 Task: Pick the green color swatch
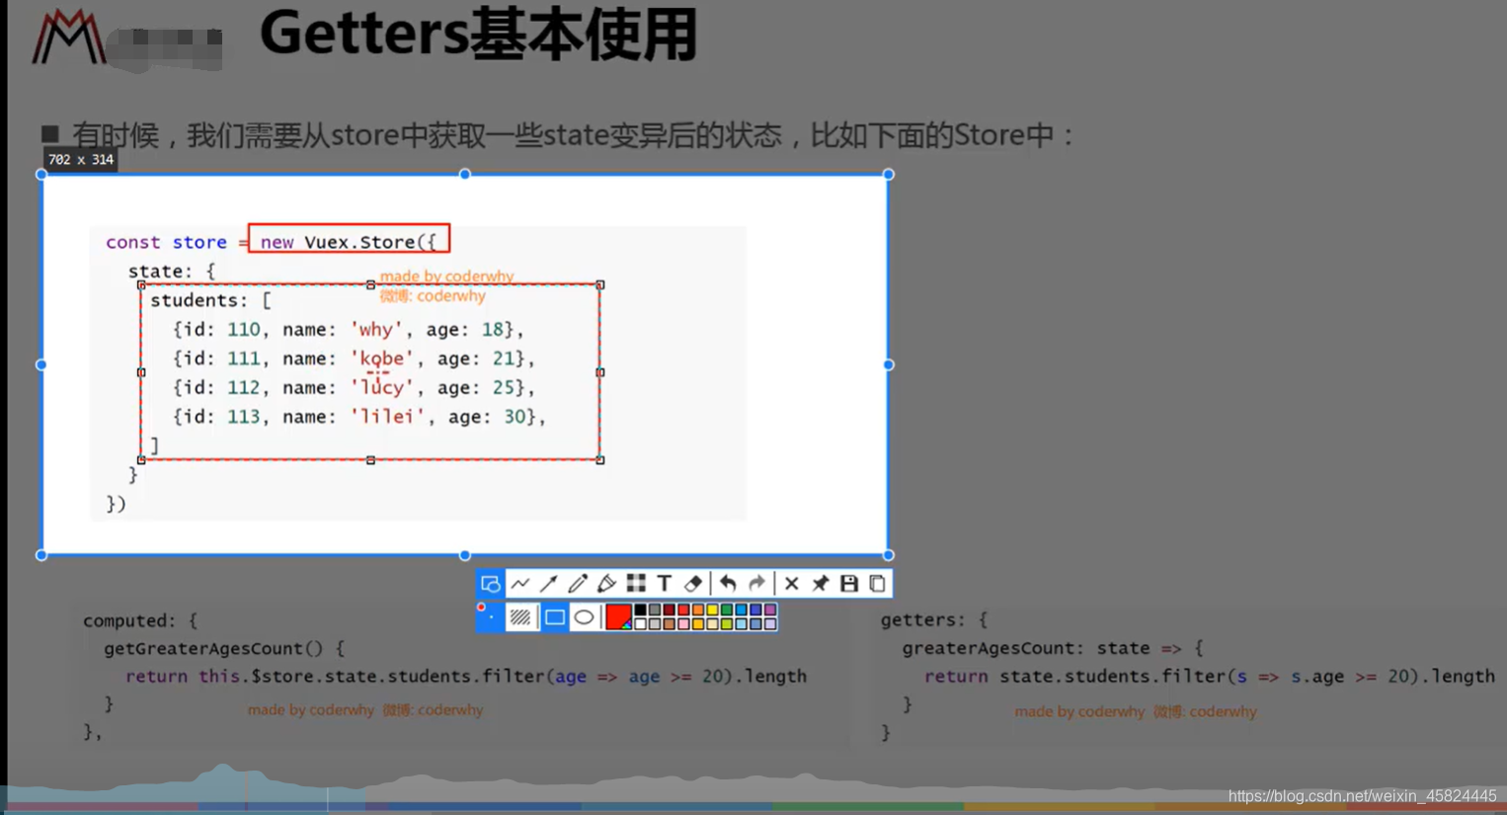coord(727,611)
